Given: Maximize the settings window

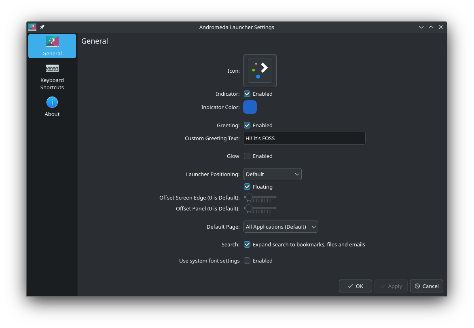Looking at the screenshot, I should (431, 27).
